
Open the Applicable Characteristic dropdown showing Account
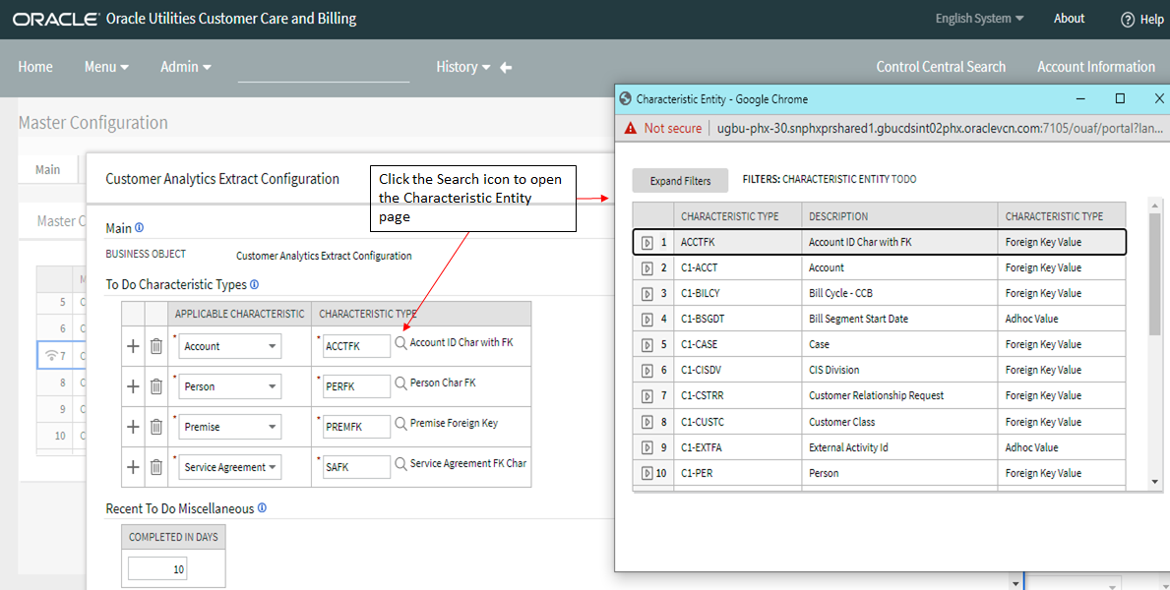[x=229, y=345]
